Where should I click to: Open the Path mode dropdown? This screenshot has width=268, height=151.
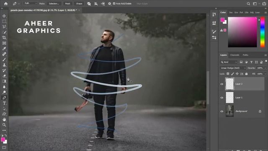[31, 3]
